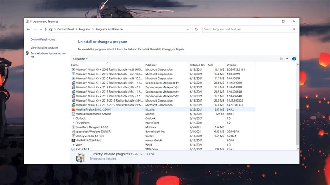Click icon of Visual C++ 2010 Redistributable x64

click(73, 74)
